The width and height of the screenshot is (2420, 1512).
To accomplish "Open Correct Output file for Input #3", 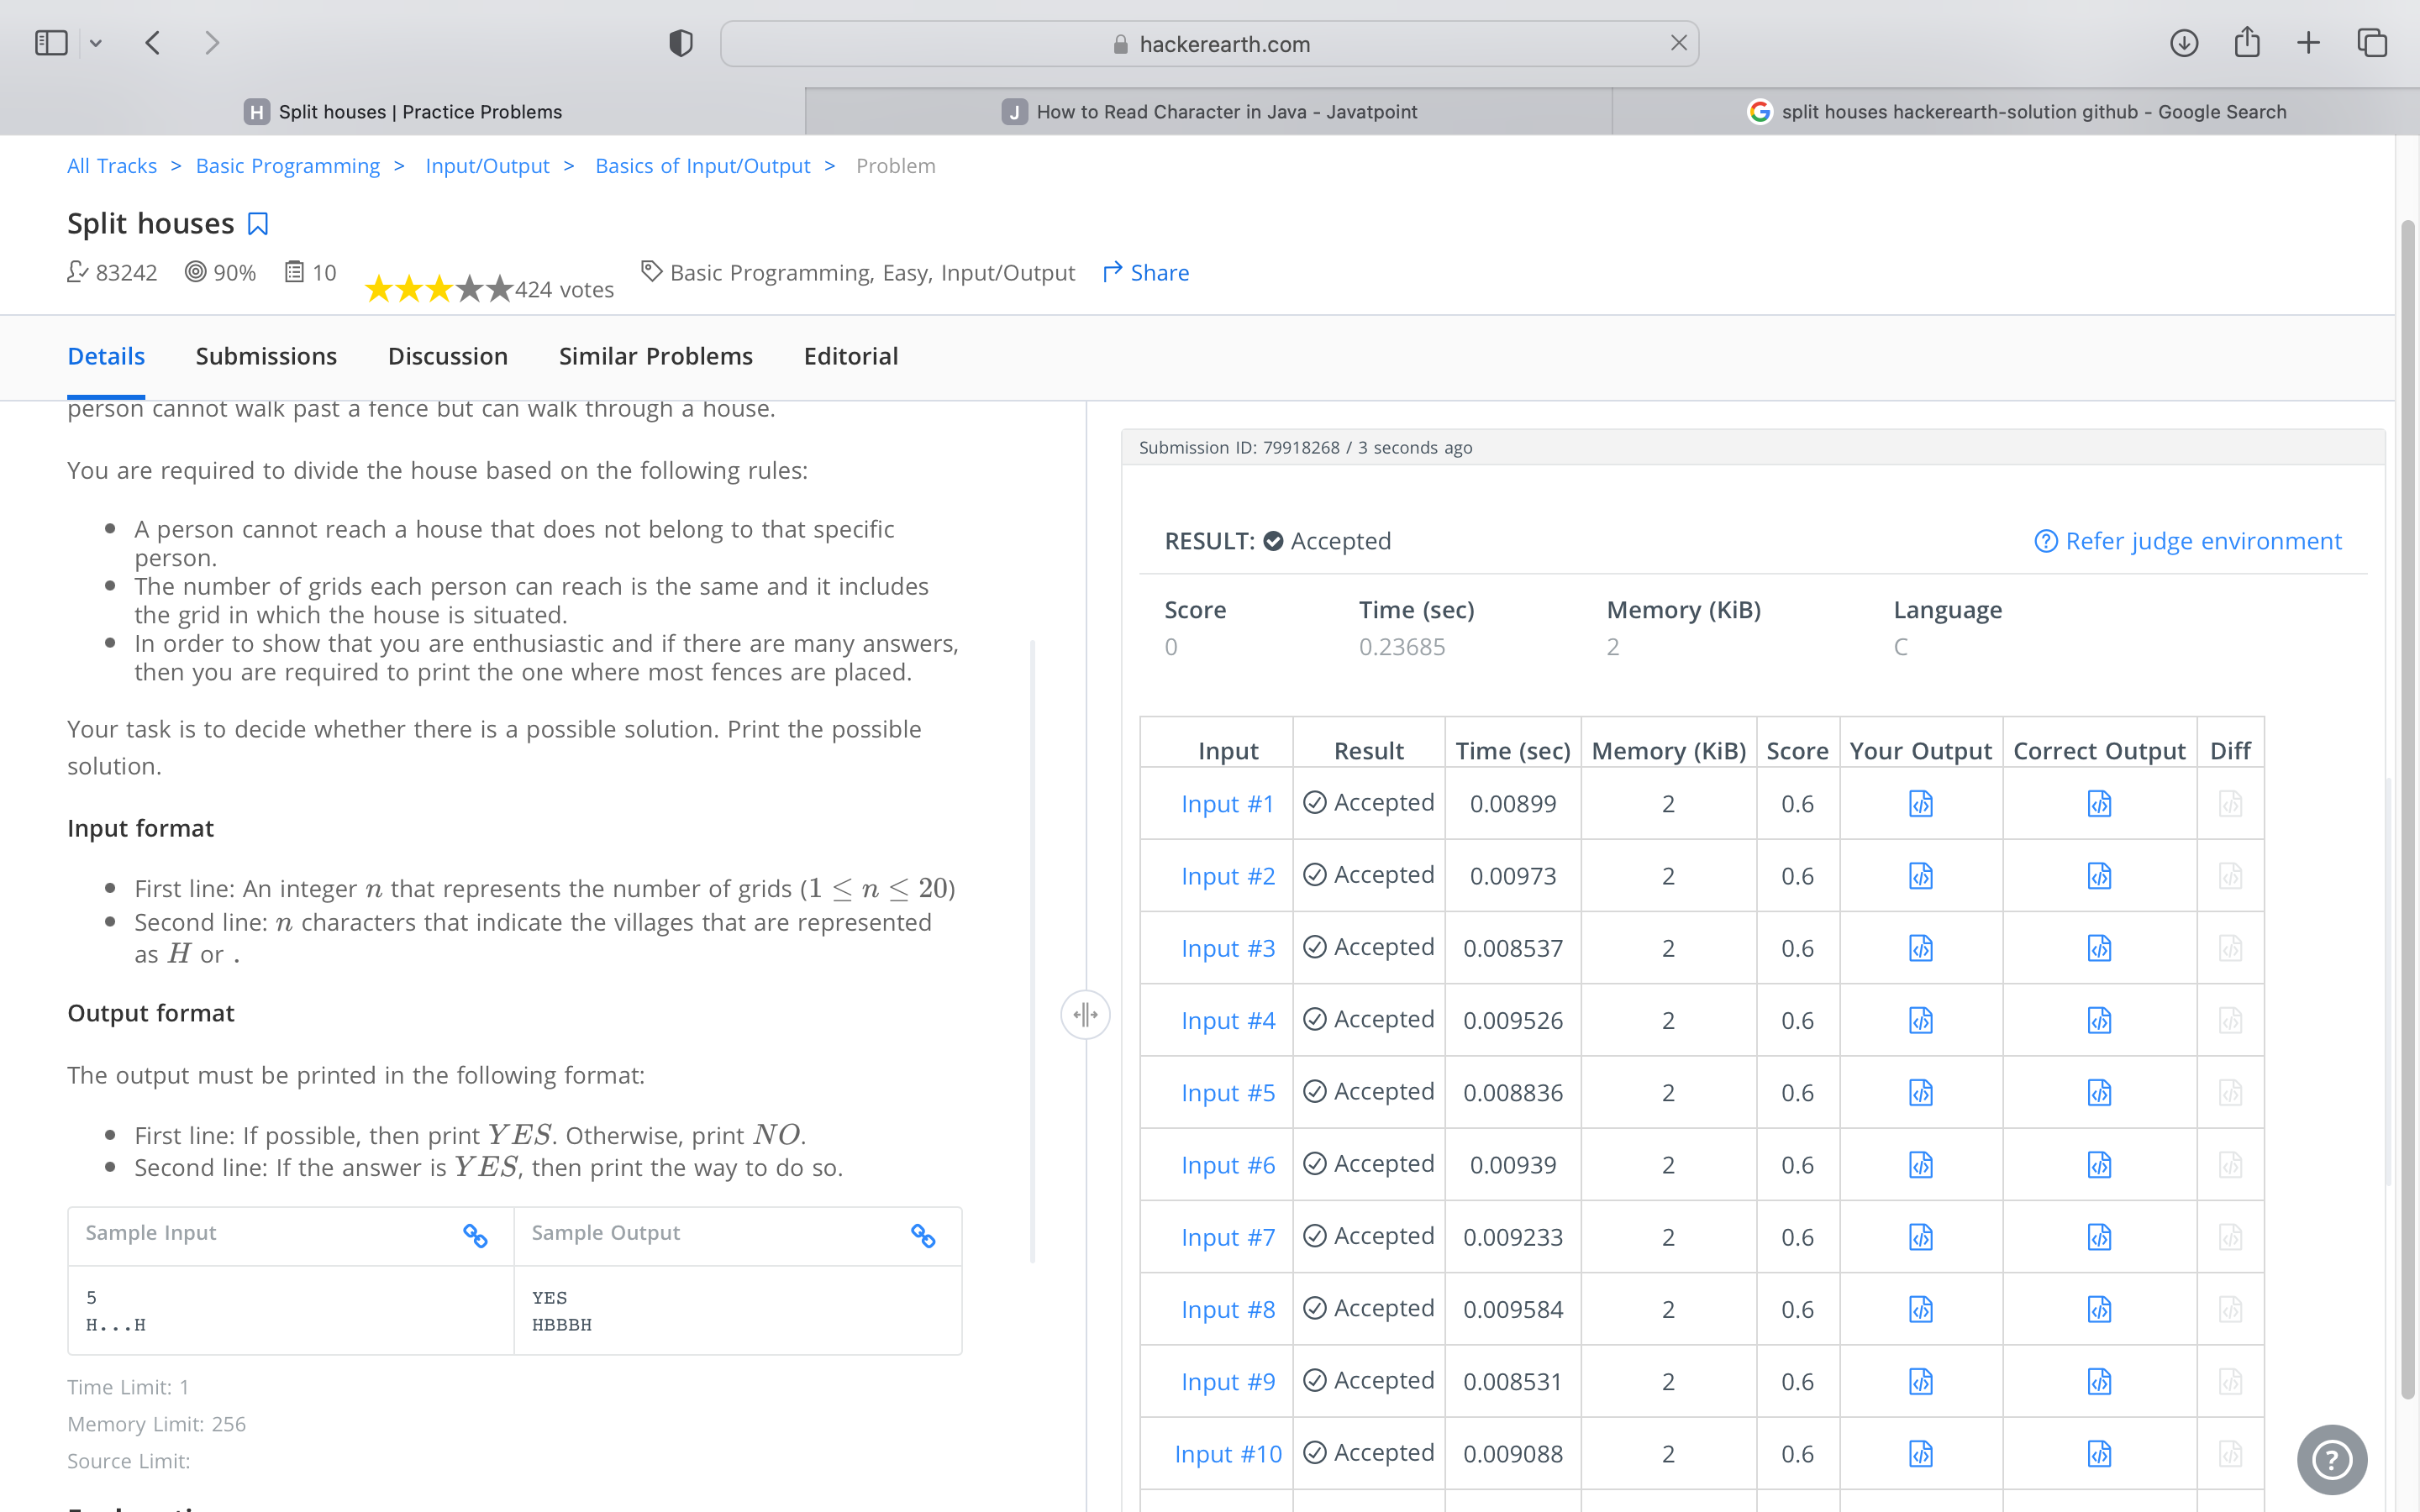I will [2099, 948].
